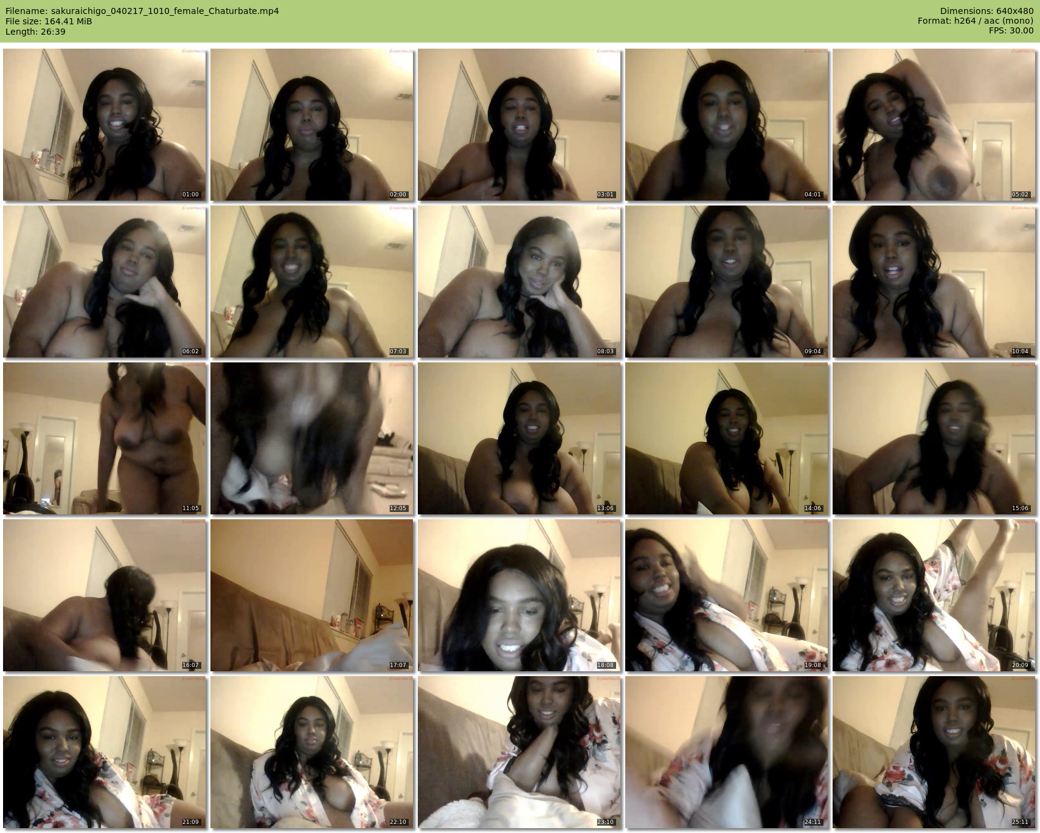
Task: Open the preview frame at 23:10
Action: point(519,752)
